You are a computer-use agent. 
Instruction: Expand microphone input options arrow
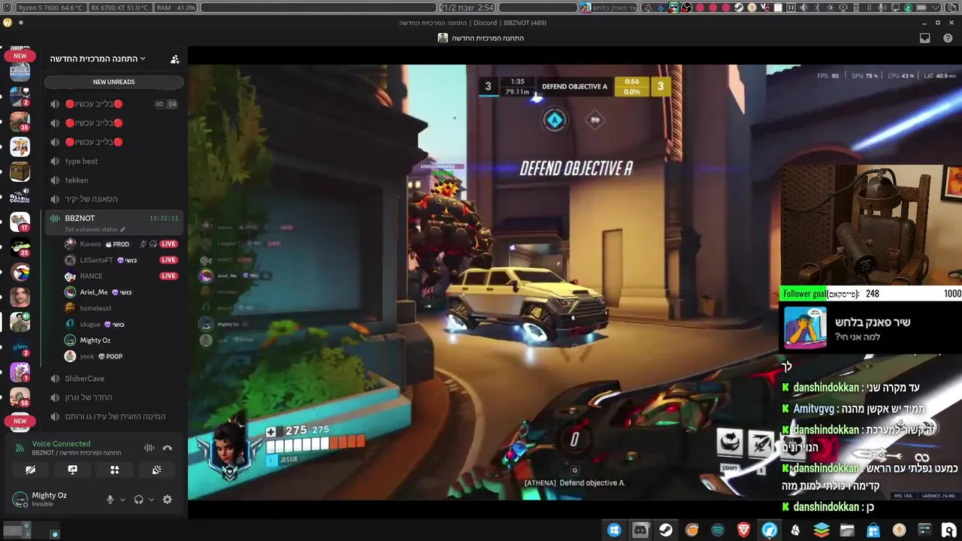[123, 500]
